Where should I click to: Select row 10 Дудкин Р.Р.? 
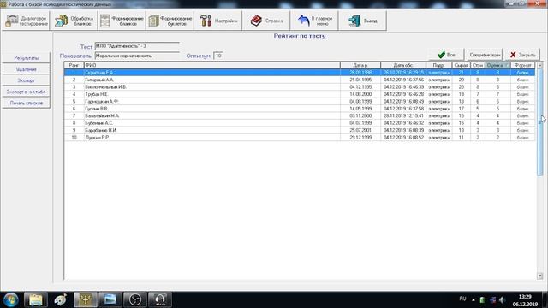click(x=300, y=138)
